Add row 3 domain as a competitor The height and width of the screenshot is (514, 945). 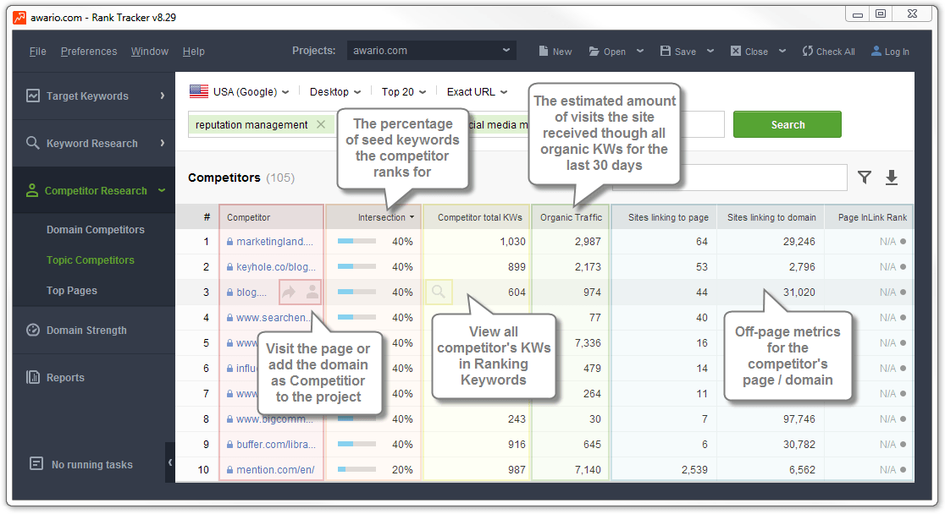312,292
